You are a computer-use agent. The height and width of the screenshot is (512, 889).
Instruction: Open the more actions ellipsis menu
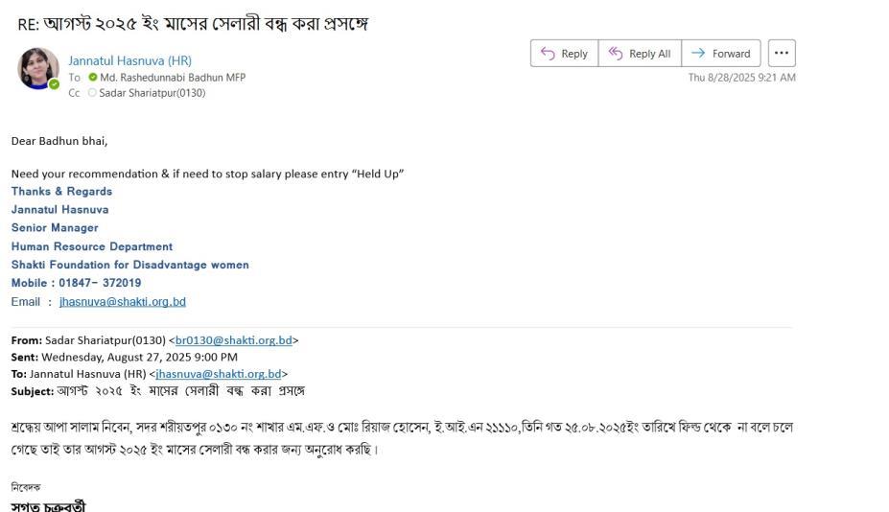pos(782,54)
